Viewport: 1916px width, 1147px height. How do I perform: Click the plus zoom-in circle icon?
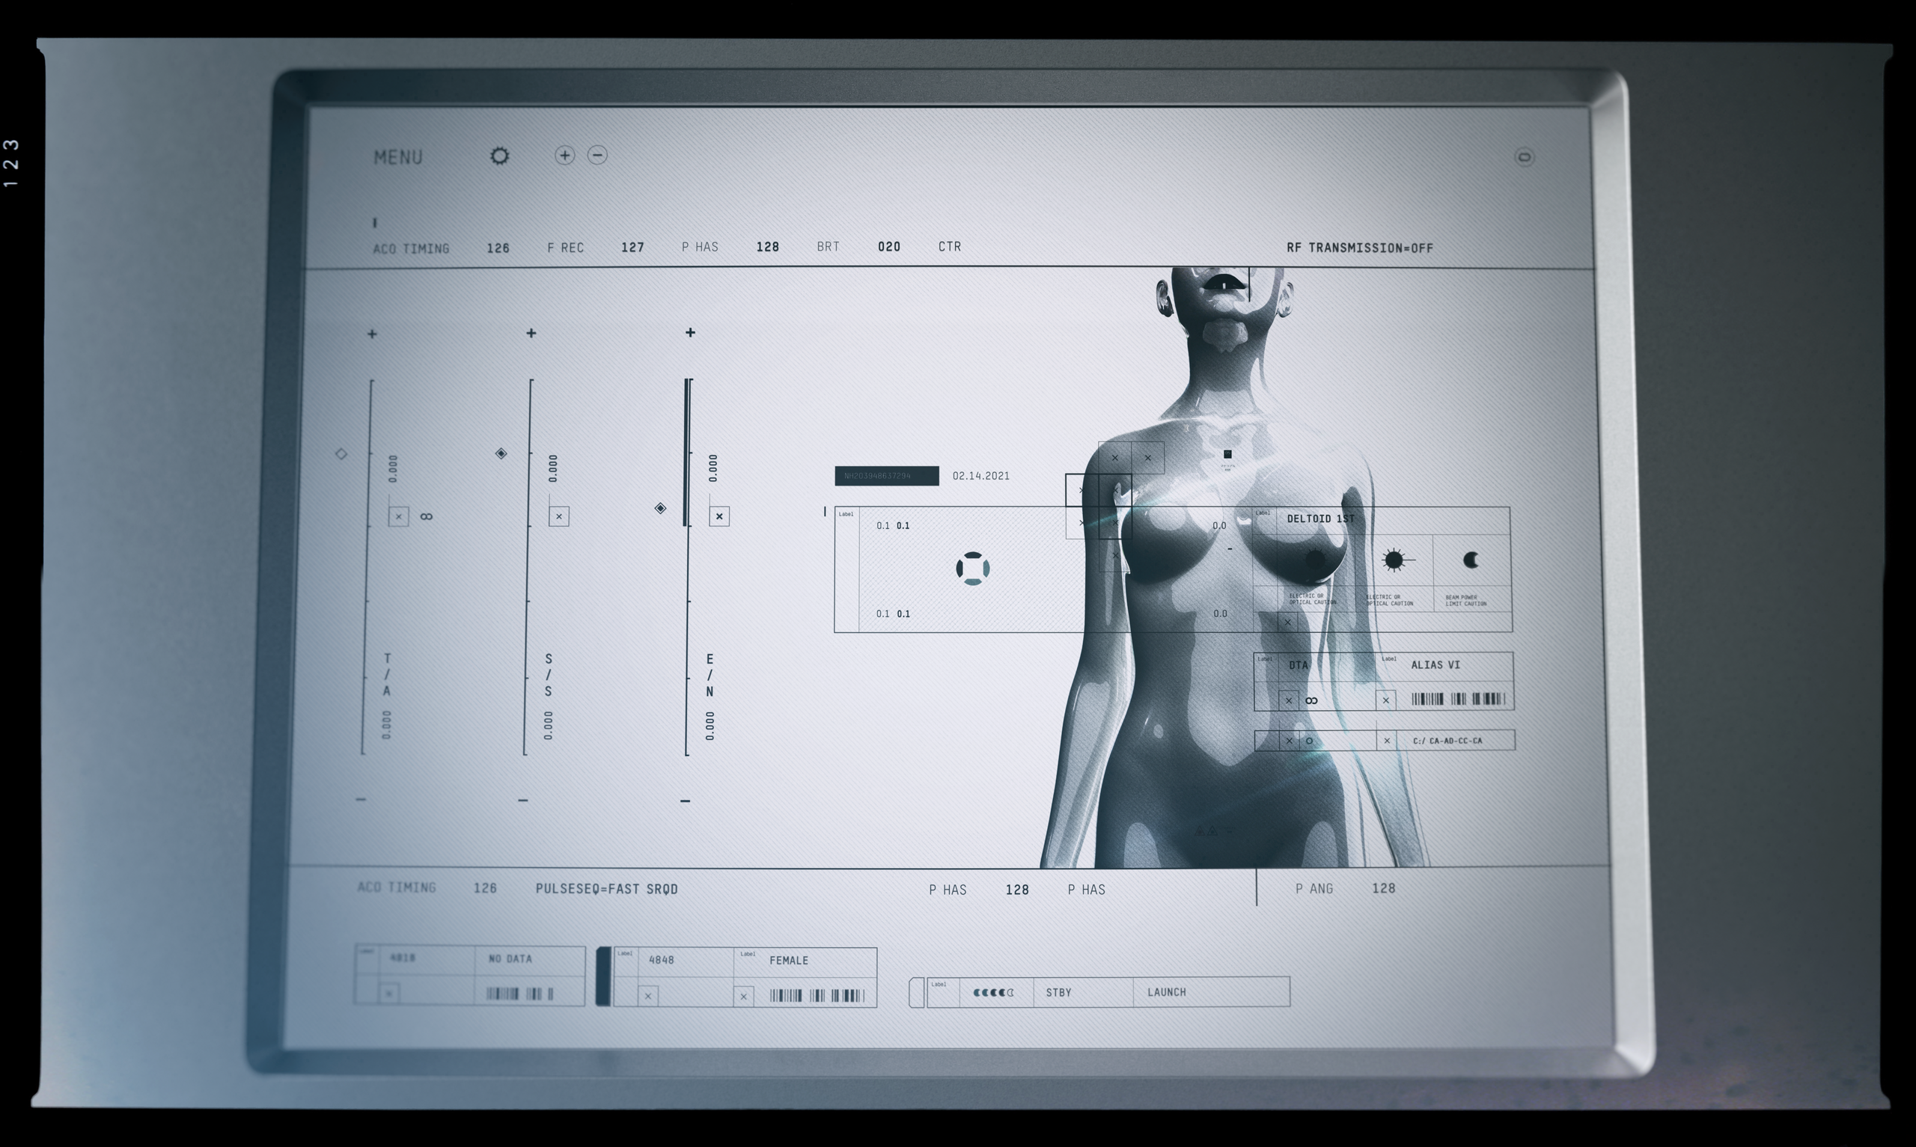coord(564,156)
